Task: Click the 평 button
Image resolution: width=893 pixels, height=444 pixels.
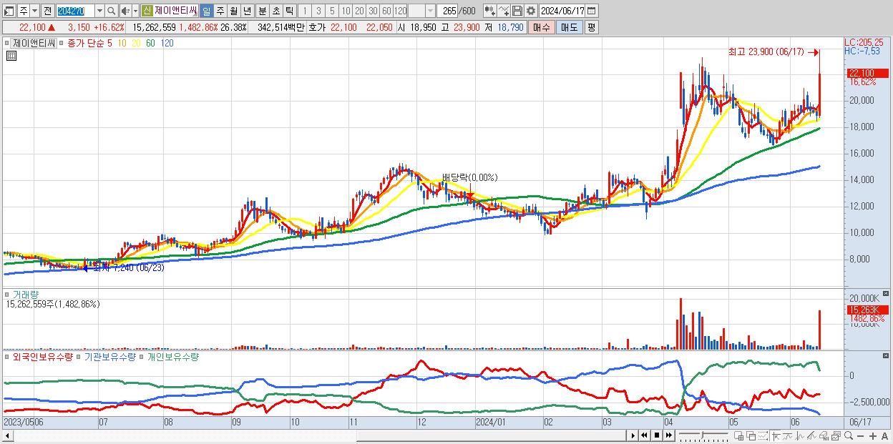Action: click(591, 27)
